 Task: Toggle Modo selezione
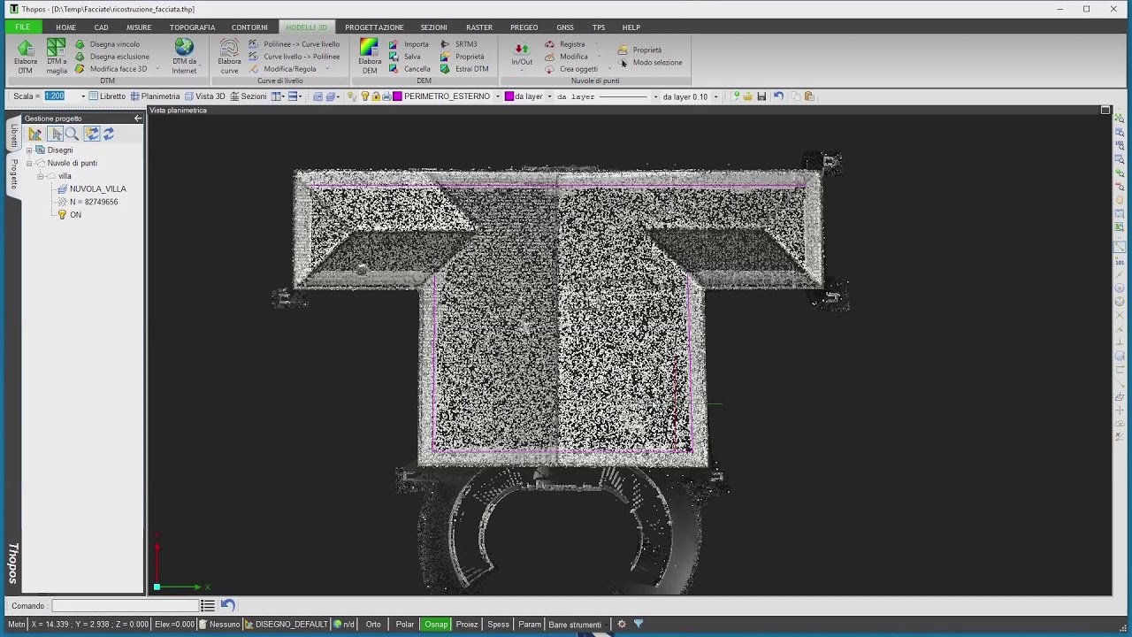[x=651, y=63]
